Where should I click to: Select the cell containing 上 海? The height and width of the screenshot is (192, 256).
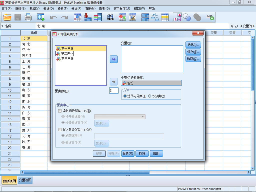click(34, 61)
